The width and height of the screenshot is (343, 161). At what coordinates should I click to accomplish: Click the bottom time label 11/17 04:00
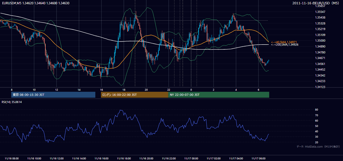point(236,159)
